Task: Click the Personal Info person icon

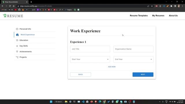Action: [x=17, y=29]
